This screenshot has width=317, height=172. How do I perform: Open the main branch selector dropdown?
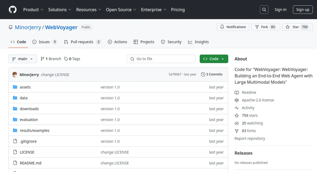[x=23, y=59]
